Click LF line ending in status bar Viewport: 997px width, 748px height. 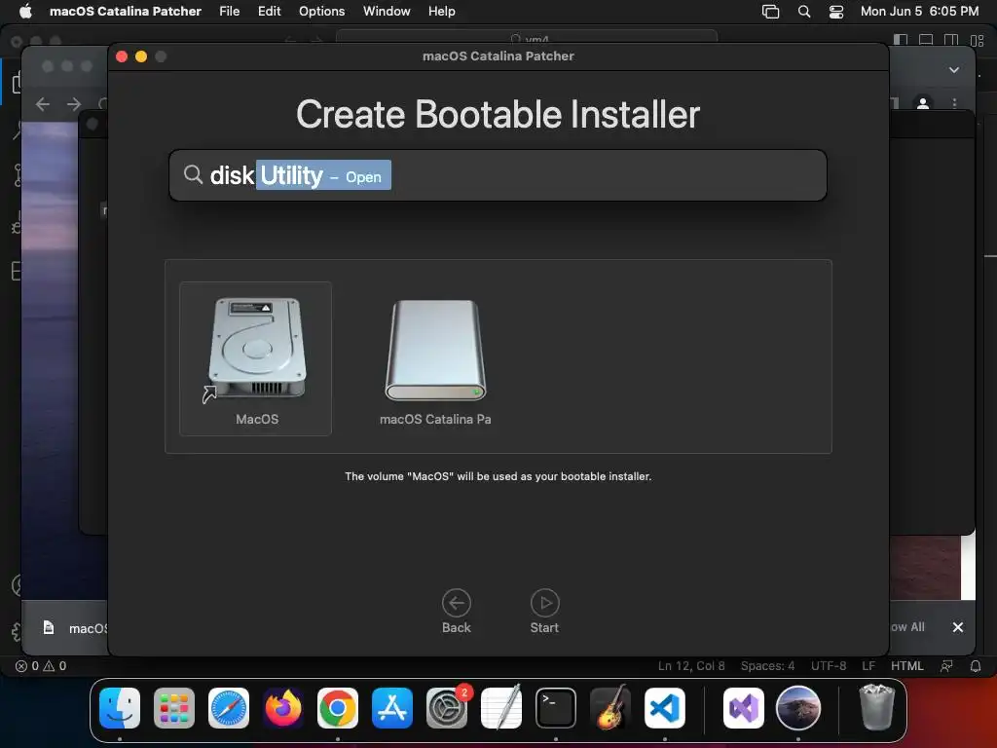coord(868,666)
